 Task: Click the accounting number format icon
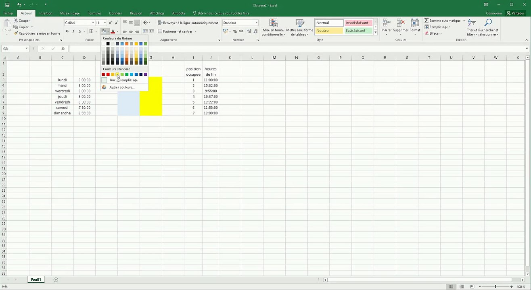[x=225, y=31]
